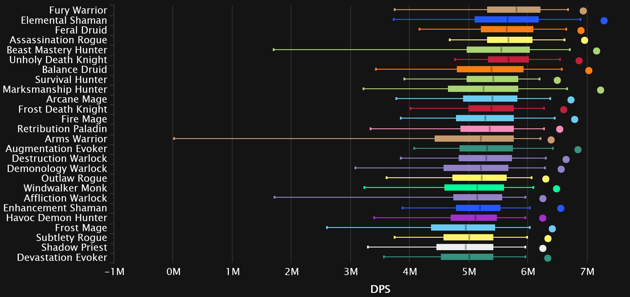Click the 5M tick on x-axis
The image size is (630, 297).
tap(469, 272)
